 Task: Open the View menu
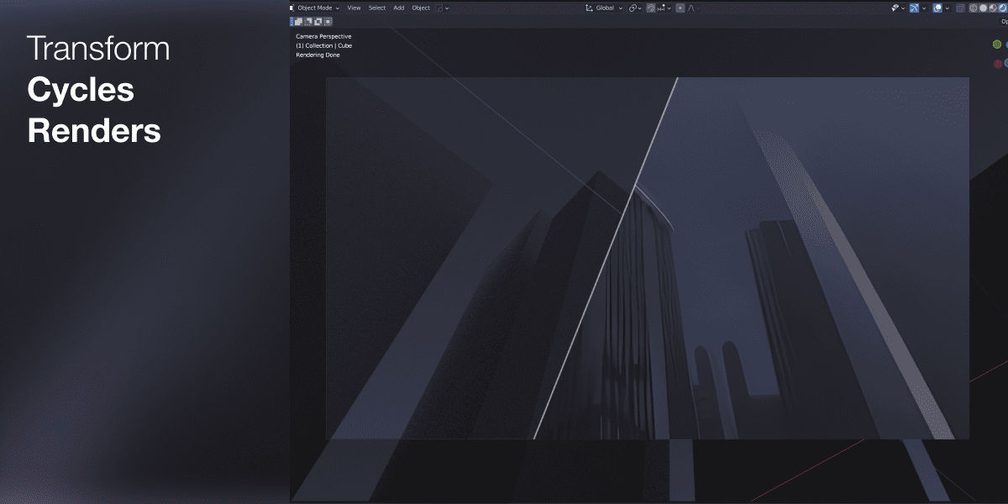point(354,8)
